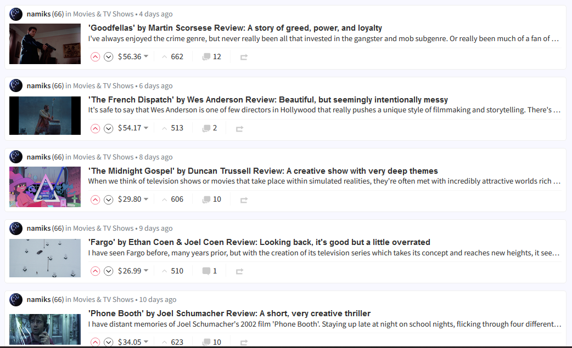The width and height of the screenshot is (572, 348).
Task: Upvote the Goodfellas review post
Action: point(95,57)
